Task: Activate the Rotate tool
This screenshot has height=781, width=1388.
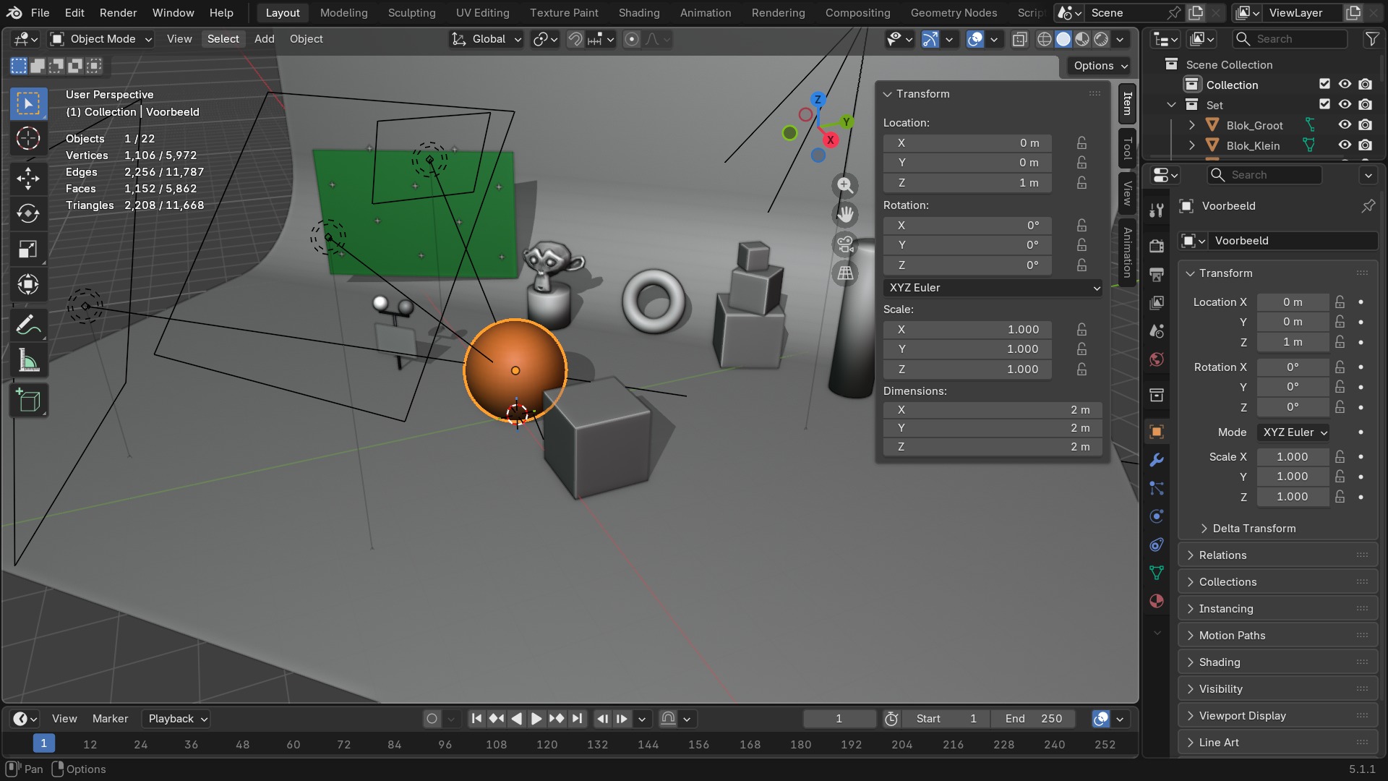Action: [x=28, y=213]
